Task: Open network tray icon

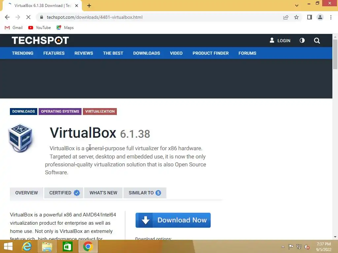Action: [x=299, y=247]
